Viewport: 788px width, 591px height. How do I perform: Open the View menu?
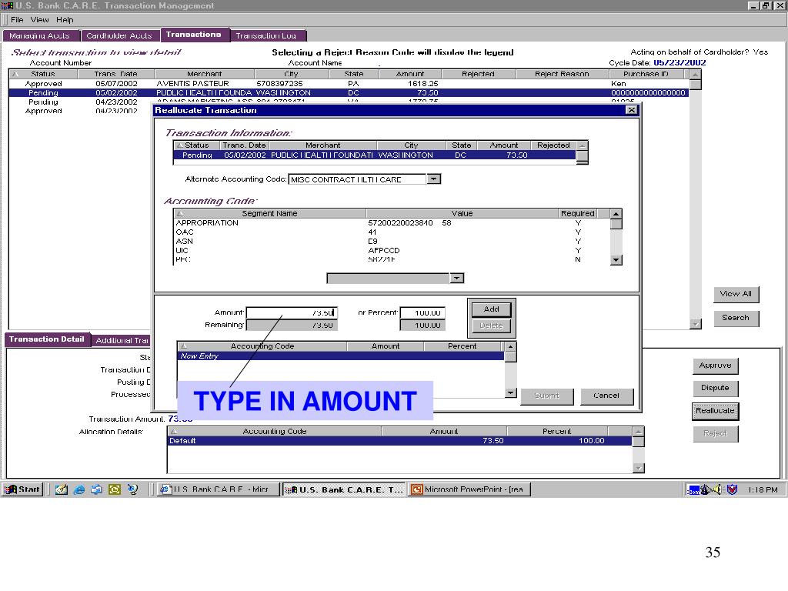40,19
